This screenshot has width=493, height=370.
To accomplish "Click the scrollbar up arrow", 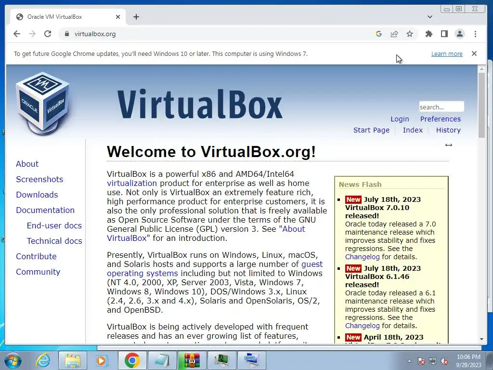I will (x=481, y=68).
